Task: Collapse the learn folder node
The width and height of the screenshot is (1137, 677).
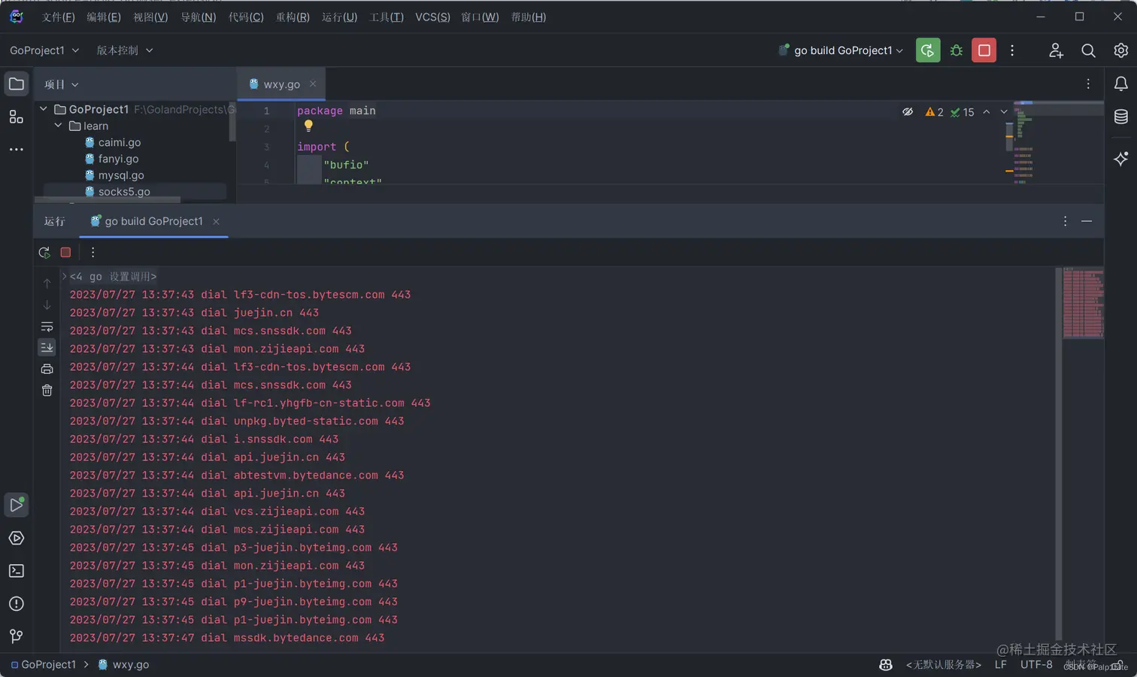Action: coord(58,126)
